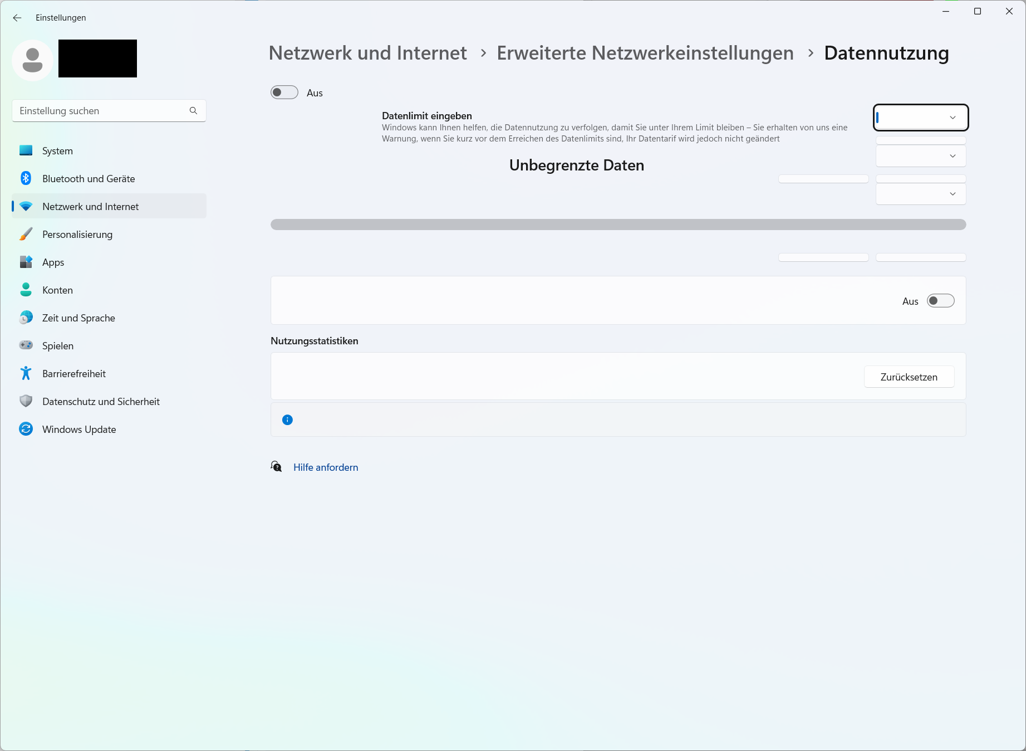Go to Erweiterte Netzwerkeinstellungen breadcrumb

[645, 53]
